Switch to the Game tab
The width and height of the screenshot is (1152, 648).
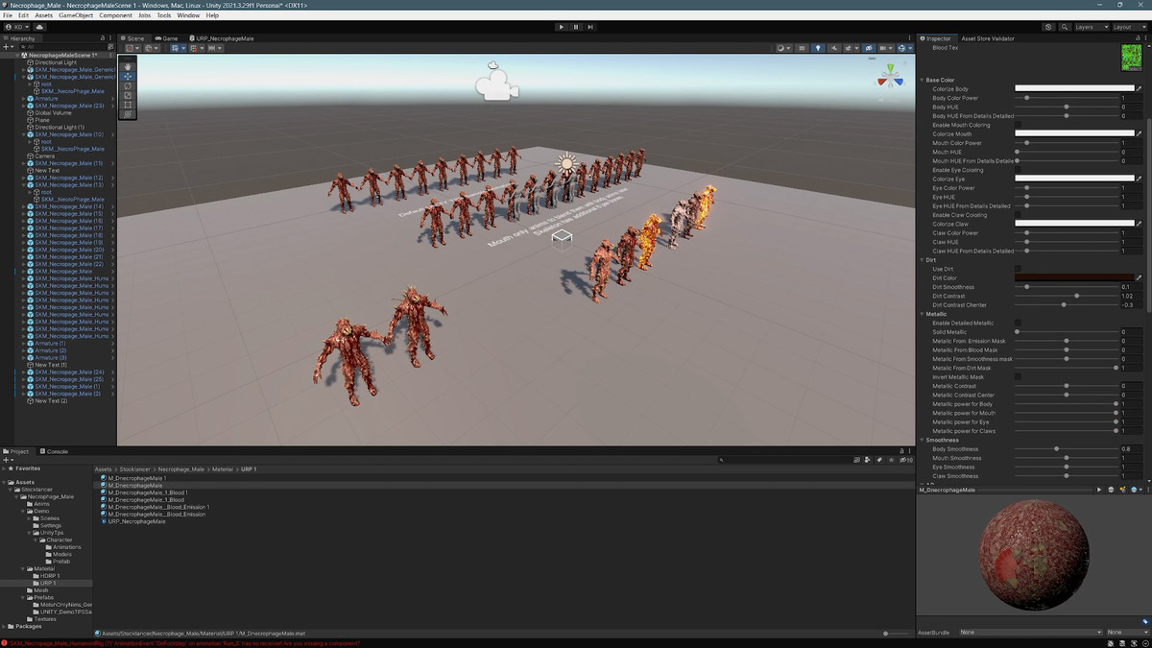(x=167, y=38)
